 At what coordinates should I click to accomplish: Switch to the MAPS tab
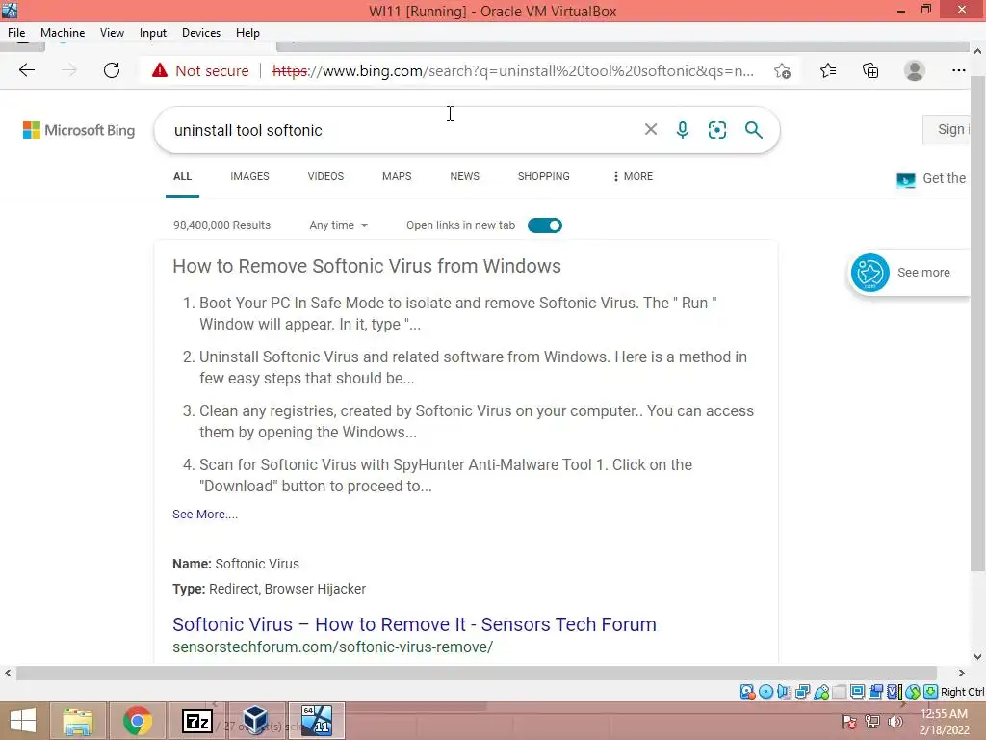[397, 177]
